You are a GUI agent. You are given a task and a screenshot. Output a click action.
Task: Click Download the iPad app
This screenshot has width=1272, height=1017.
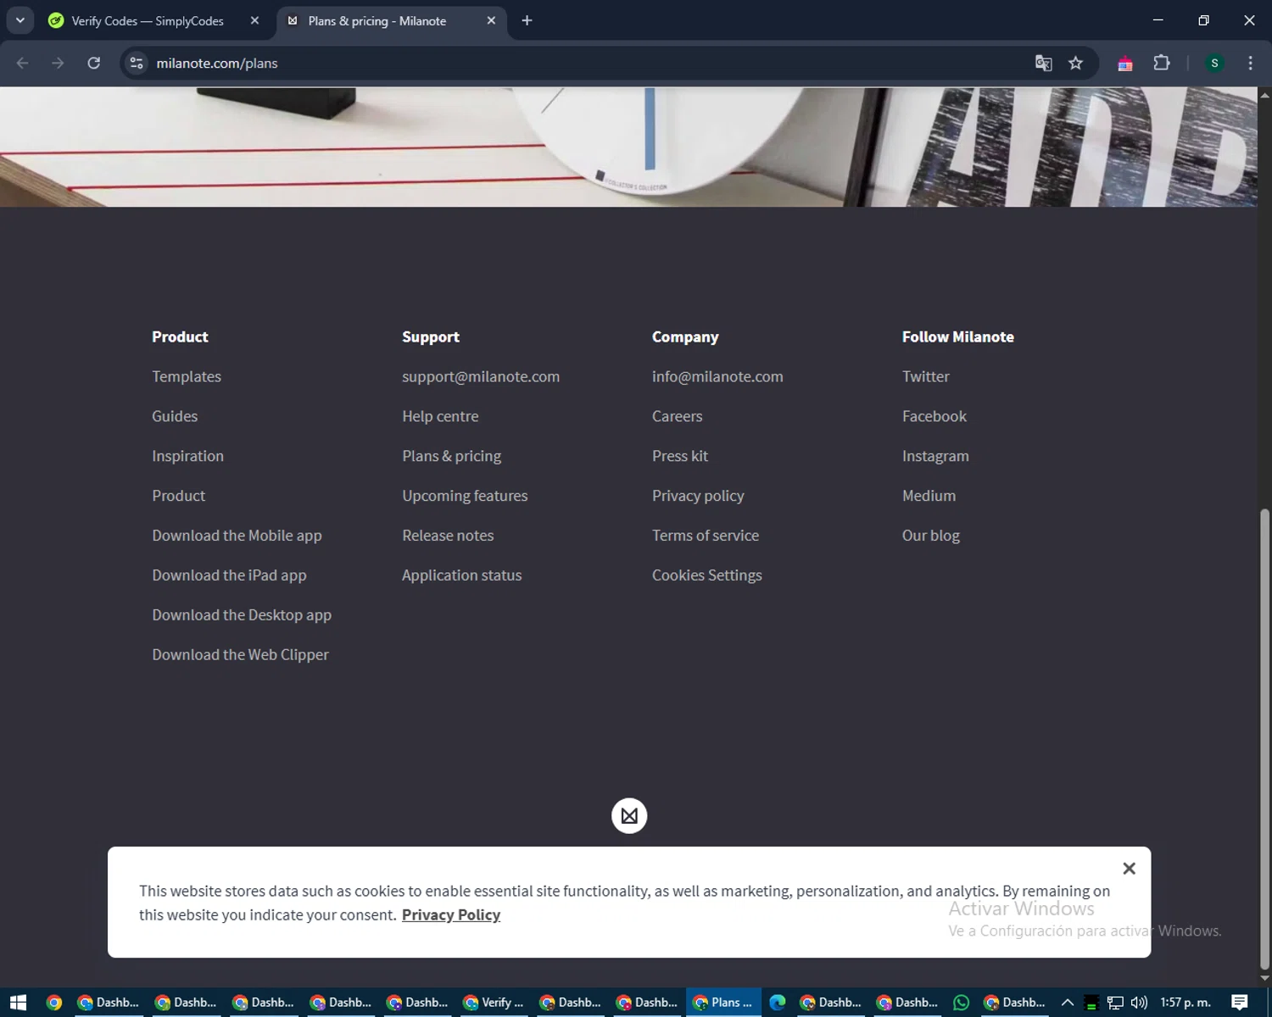pyautogui.click(x=230, y=575)
